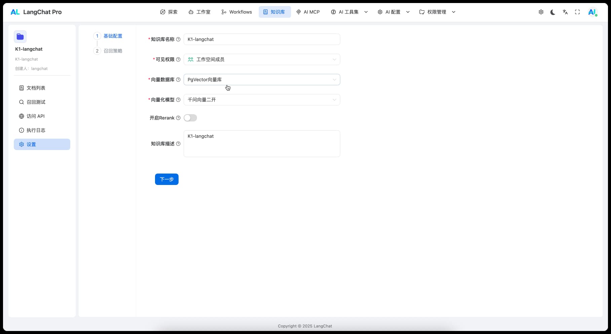611x334 pixels.
Task: Open the 向量化模型 dropdown
Action: click(x=262, y=100)
